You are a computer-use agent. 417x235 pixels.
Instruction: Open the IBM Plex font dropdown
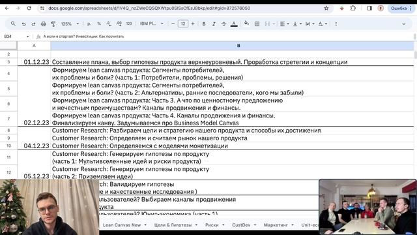point(152,23)
